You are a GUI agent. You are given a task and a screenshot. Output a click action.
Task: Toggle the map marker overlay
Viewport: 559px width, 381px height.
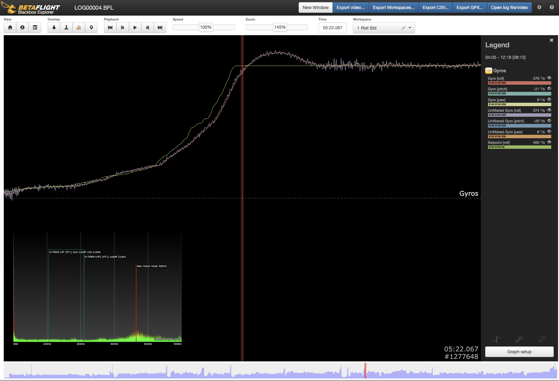click(91, 28)
